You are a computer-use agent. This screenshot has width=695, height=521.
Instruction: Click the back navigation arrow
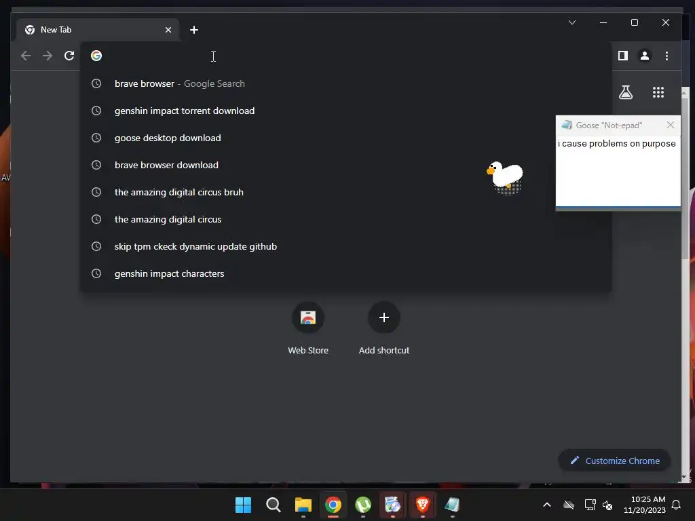(26, 56)
